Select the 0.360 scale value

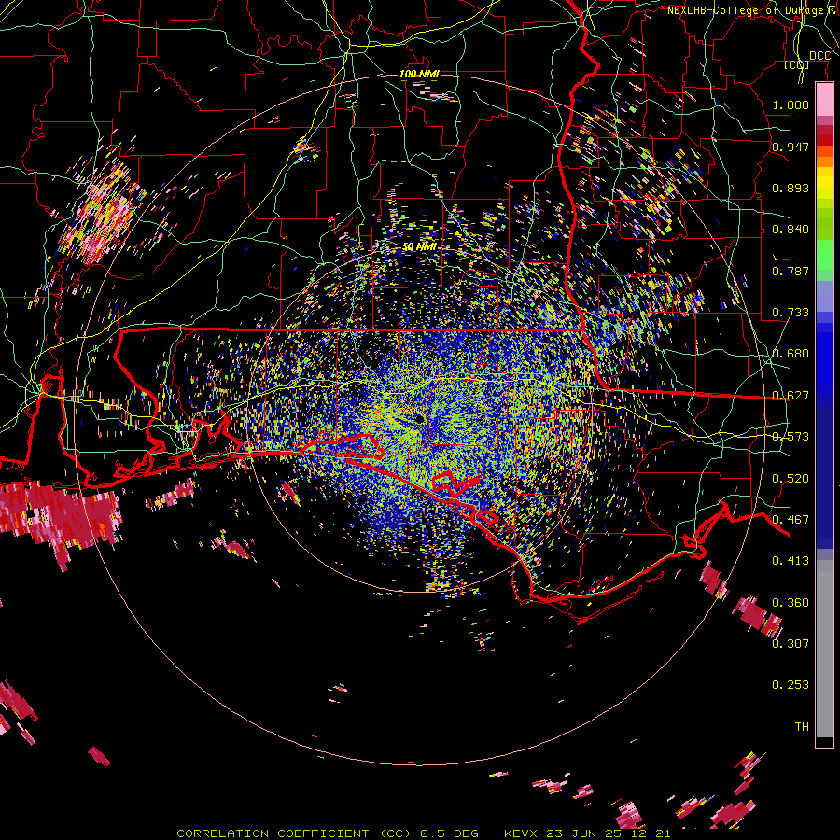[791, 602]
